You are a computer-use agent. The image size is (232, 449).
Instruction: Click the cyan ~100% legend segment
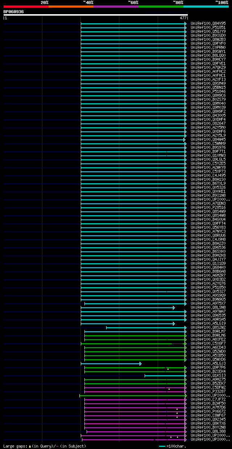click(x=206, y=7)
